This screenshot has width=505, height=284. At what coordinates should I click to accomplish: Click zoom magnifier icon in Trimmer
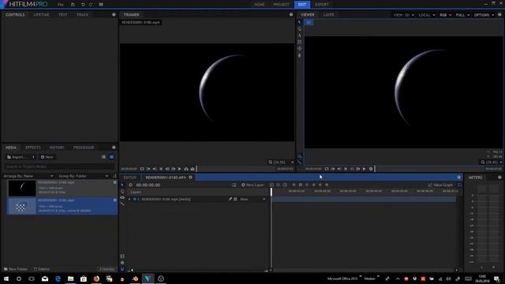(x=271, y=162)
